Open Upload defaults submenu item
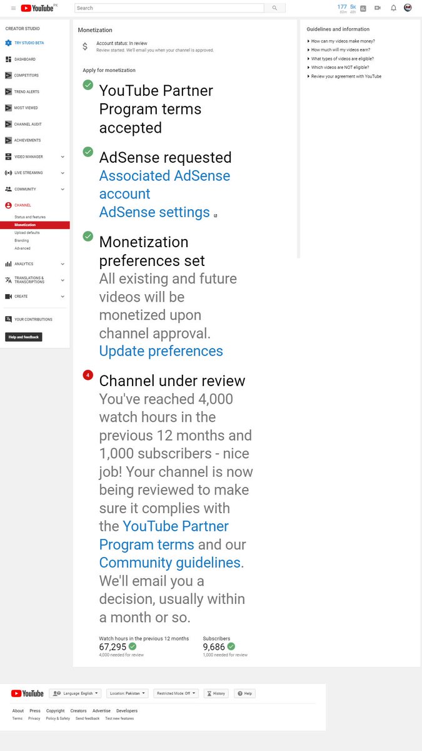This screenshot has height=751, width=422. coord(27,233)
